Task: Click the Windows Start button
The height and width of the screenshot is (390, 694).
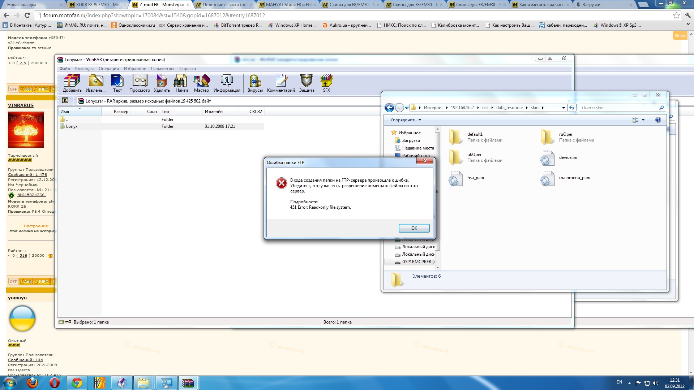Action: tap(9, 383)
